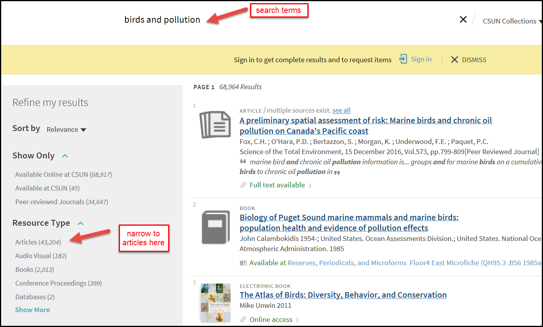Image resolution: width=543 pixels, height=327 pixels.
Task: Click the sign-in door arrow icon
Action: [403, 59]
